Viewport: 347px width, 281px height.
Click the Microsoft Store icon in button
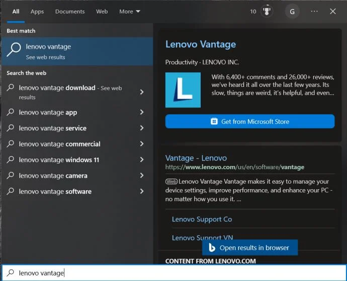(214, 121)
